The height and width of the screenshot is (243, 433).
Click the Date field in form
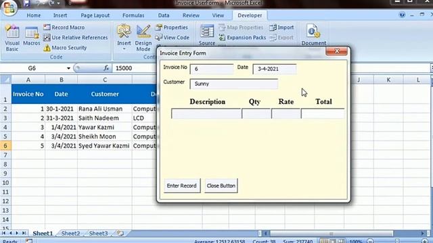pyautogui.click(x=275, y=69)
